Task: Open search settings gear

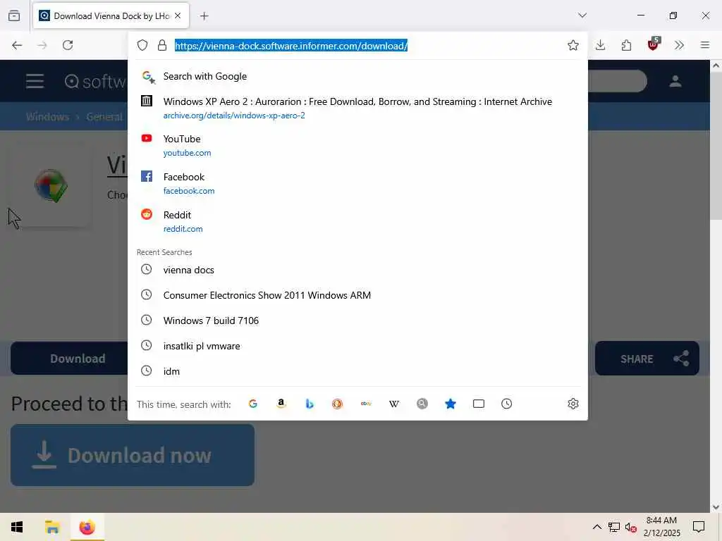Action: pos(573,404)
